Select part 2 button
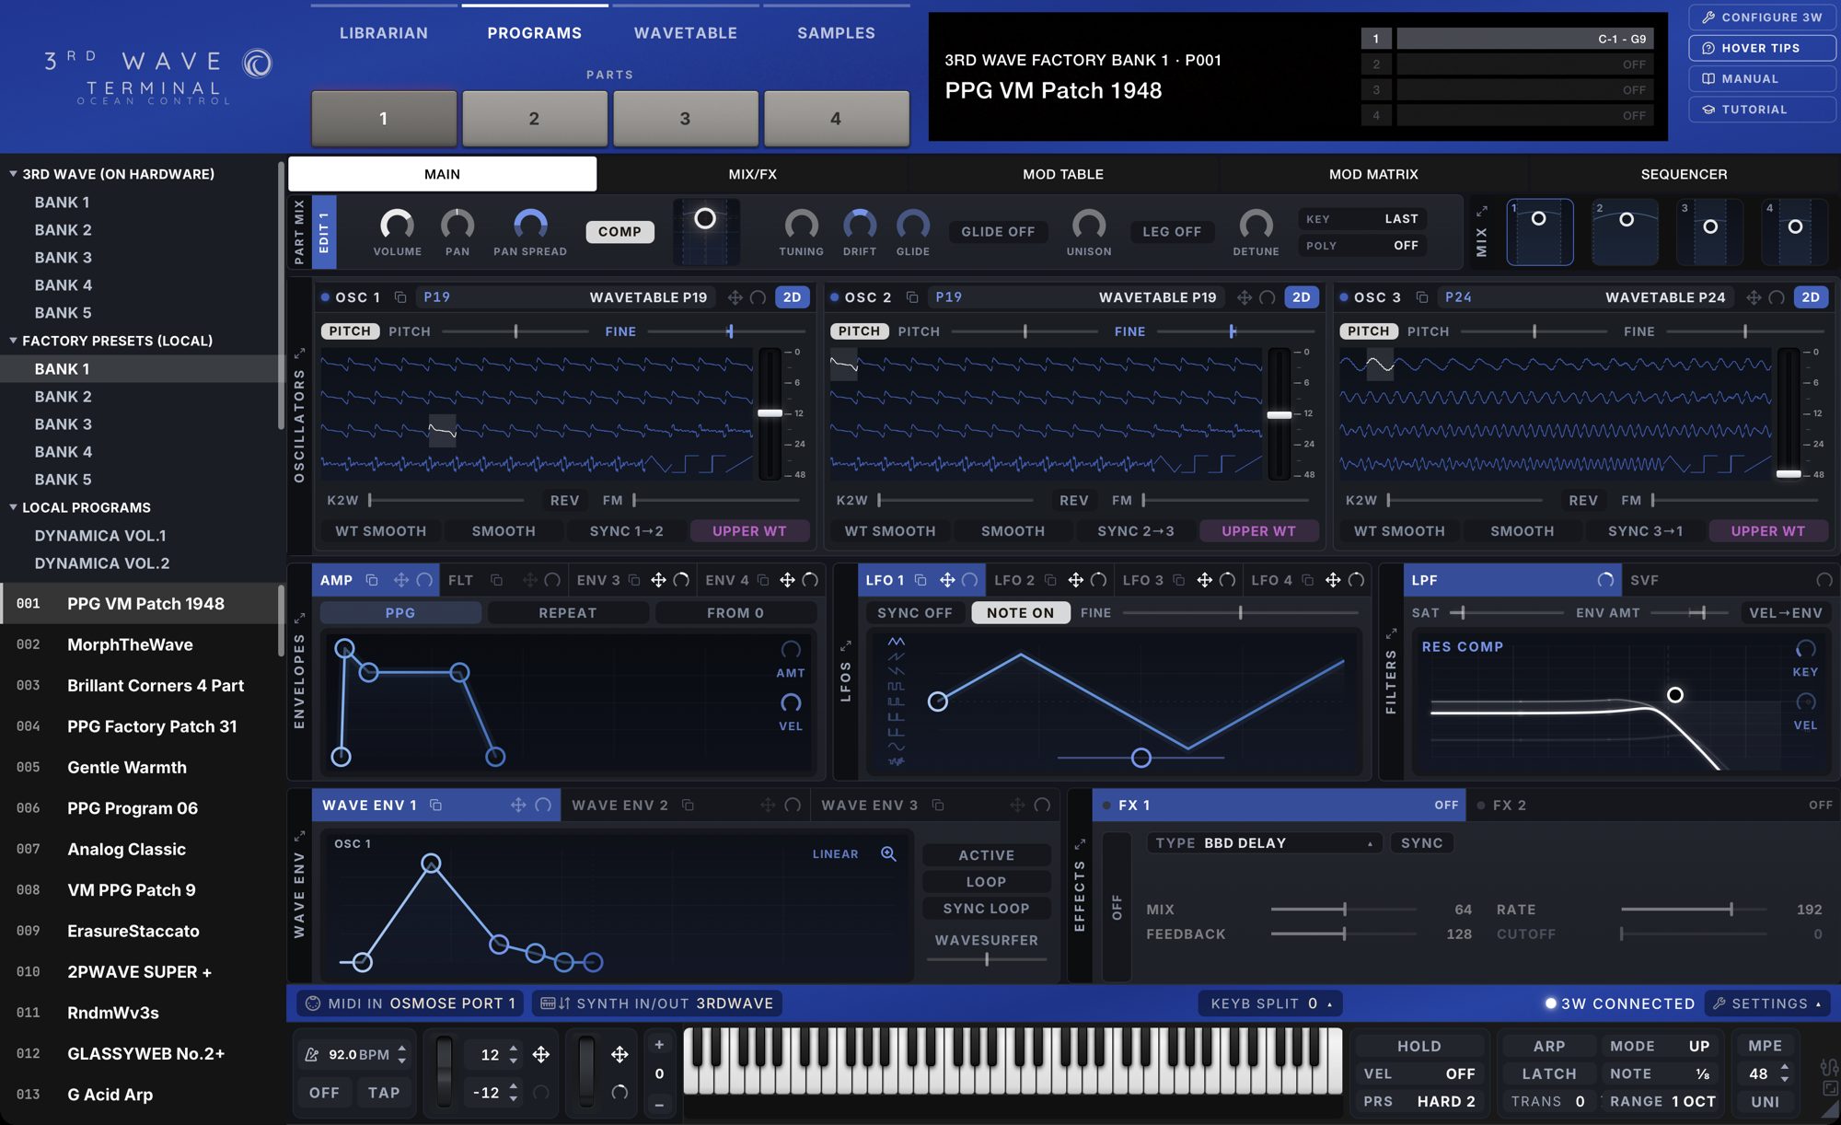1841x1125 pixels. coord(534,118)
